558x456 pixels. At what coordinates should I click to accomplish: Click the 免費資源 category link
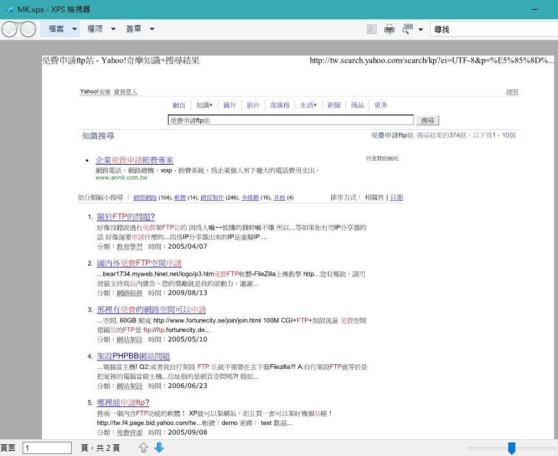click(130, 433)
